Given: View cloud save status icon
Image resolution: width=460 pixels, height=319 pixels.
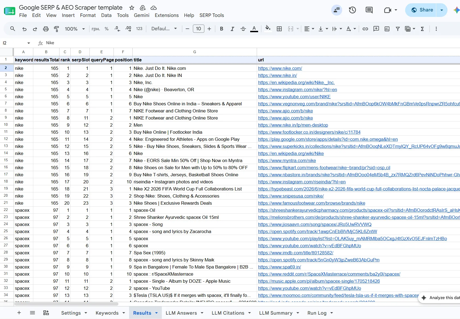Looking at the screenshot, I should (x=154, y=8).
